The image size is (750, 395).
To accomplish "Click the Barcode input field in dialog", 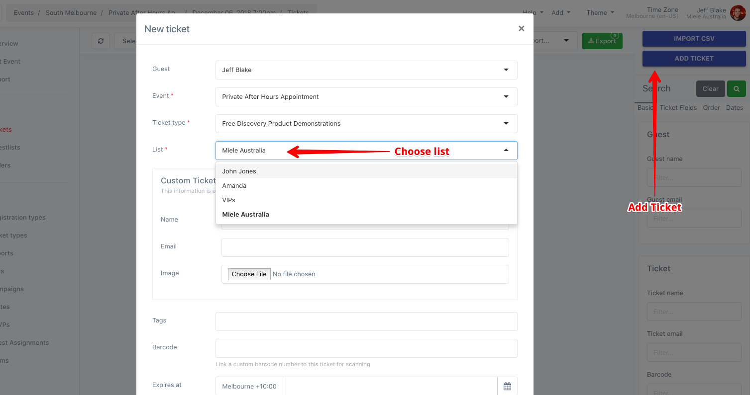I will tap(366, 348).
